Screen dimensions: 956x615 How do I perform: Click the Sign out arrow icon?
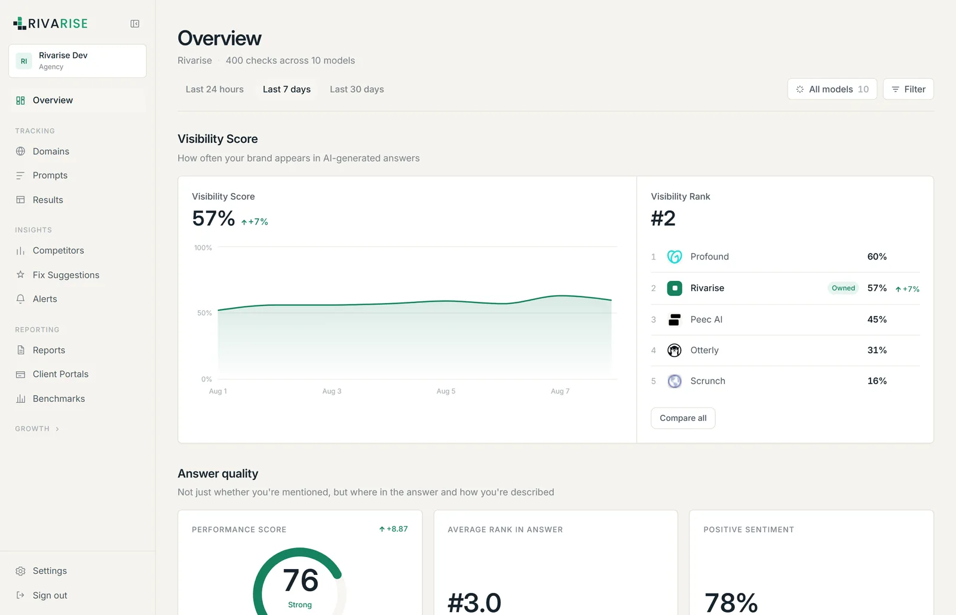pos(20,595)
